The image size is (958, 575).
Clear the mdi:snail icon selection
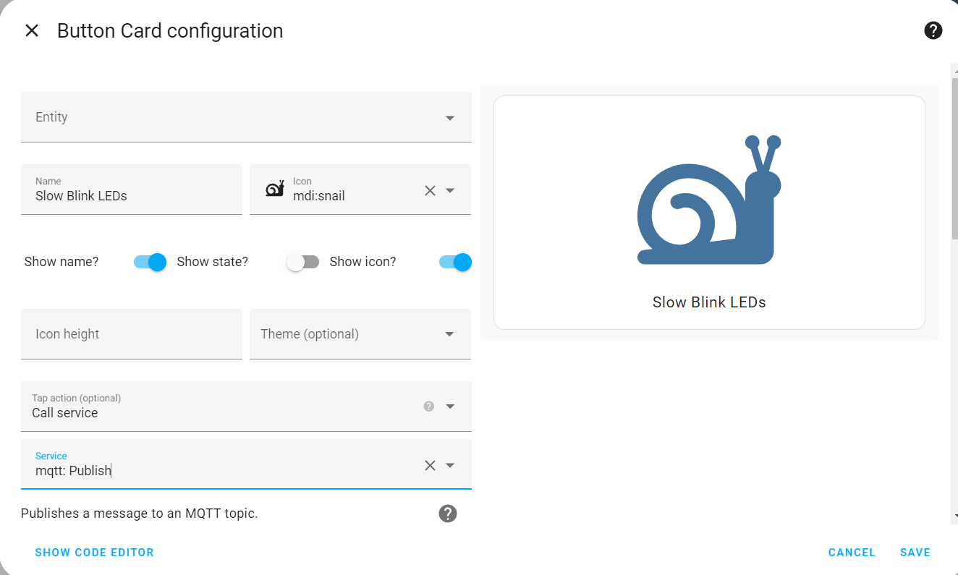pos(430,190)
